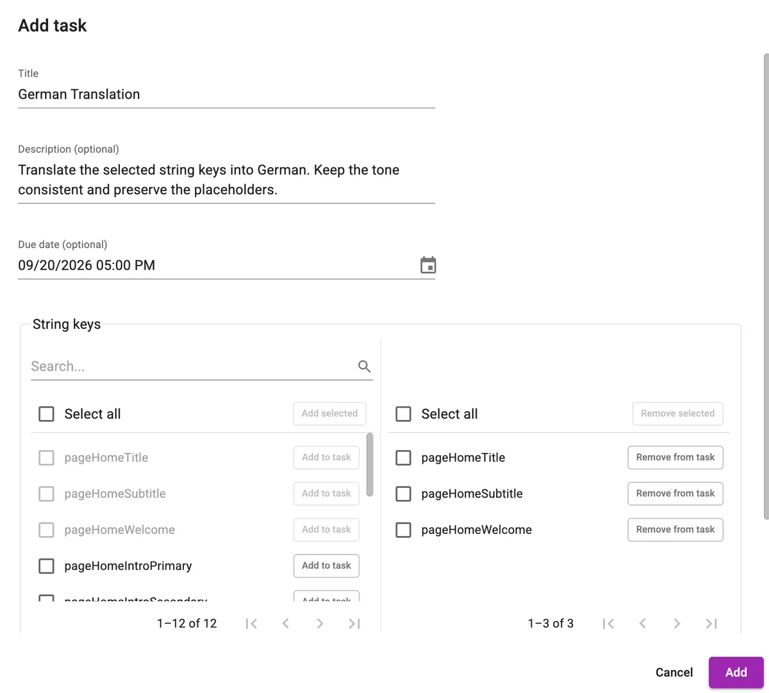Click Cancel button
The width and height of the screenshot is (769, 693).
pos(674,672)
